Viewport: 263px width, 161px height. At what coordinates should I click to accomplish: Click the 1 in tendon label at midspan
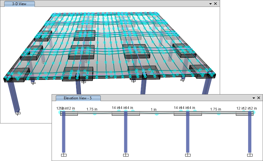154,109
